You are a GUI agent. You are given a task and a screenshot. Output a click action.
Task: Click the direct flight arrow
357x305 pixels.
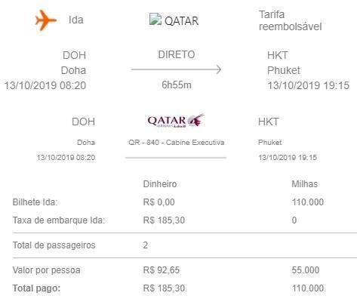coord(176,69)
